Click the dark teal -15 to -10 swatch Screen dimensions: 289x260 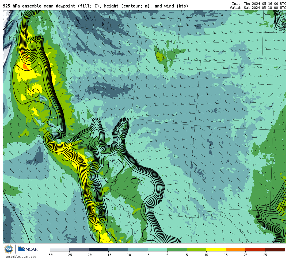118,250
